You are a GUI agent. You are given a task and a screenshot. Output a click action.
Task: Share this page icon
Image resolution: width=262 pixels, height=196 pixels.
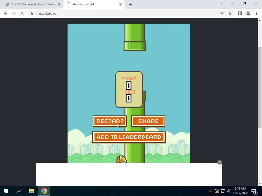click(222, 13)
